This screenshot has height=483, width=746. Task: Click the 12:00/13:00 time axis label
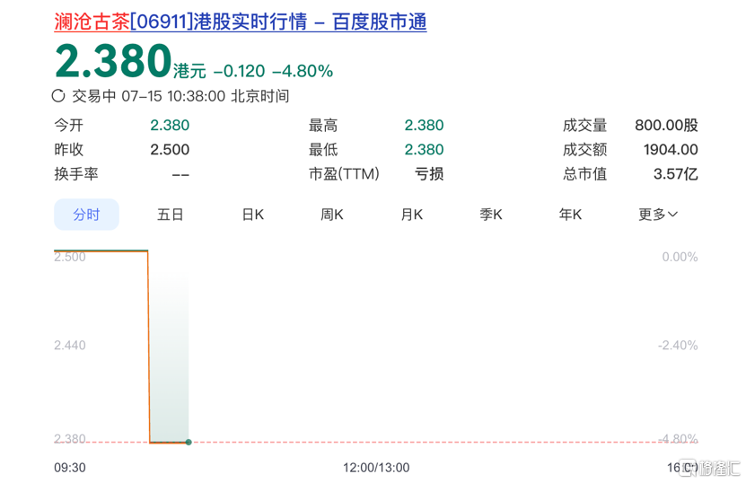pos(376,468)
